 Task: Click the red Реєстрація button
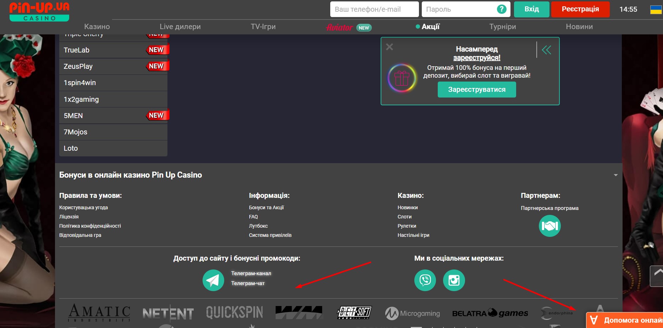pos(580,9)
